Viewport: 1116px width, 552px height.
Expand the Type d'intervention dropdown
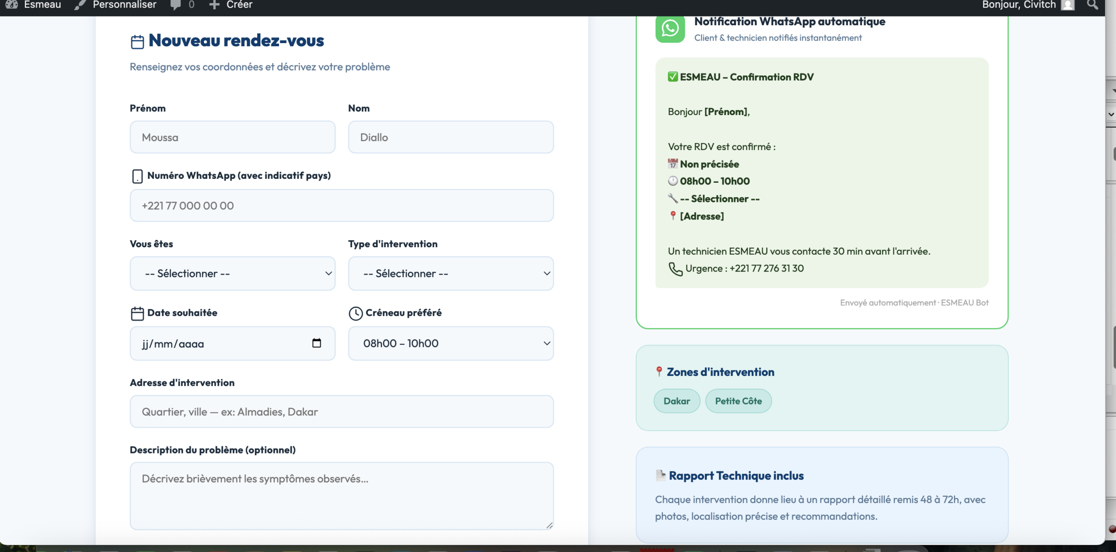point(451,273)
